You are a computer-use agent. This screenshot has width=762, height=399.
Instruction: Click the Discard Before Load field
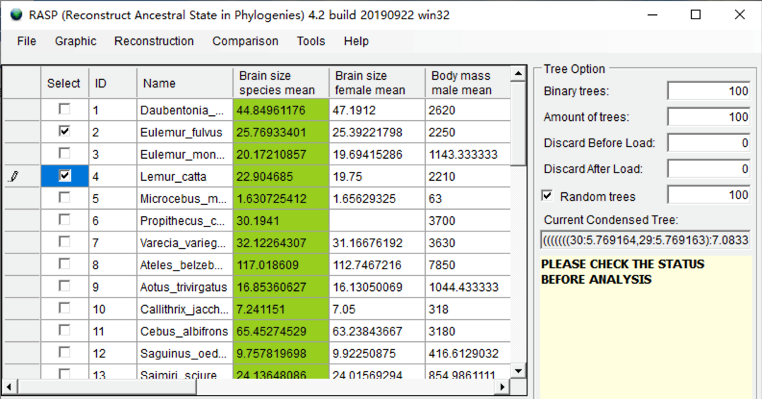709,143
